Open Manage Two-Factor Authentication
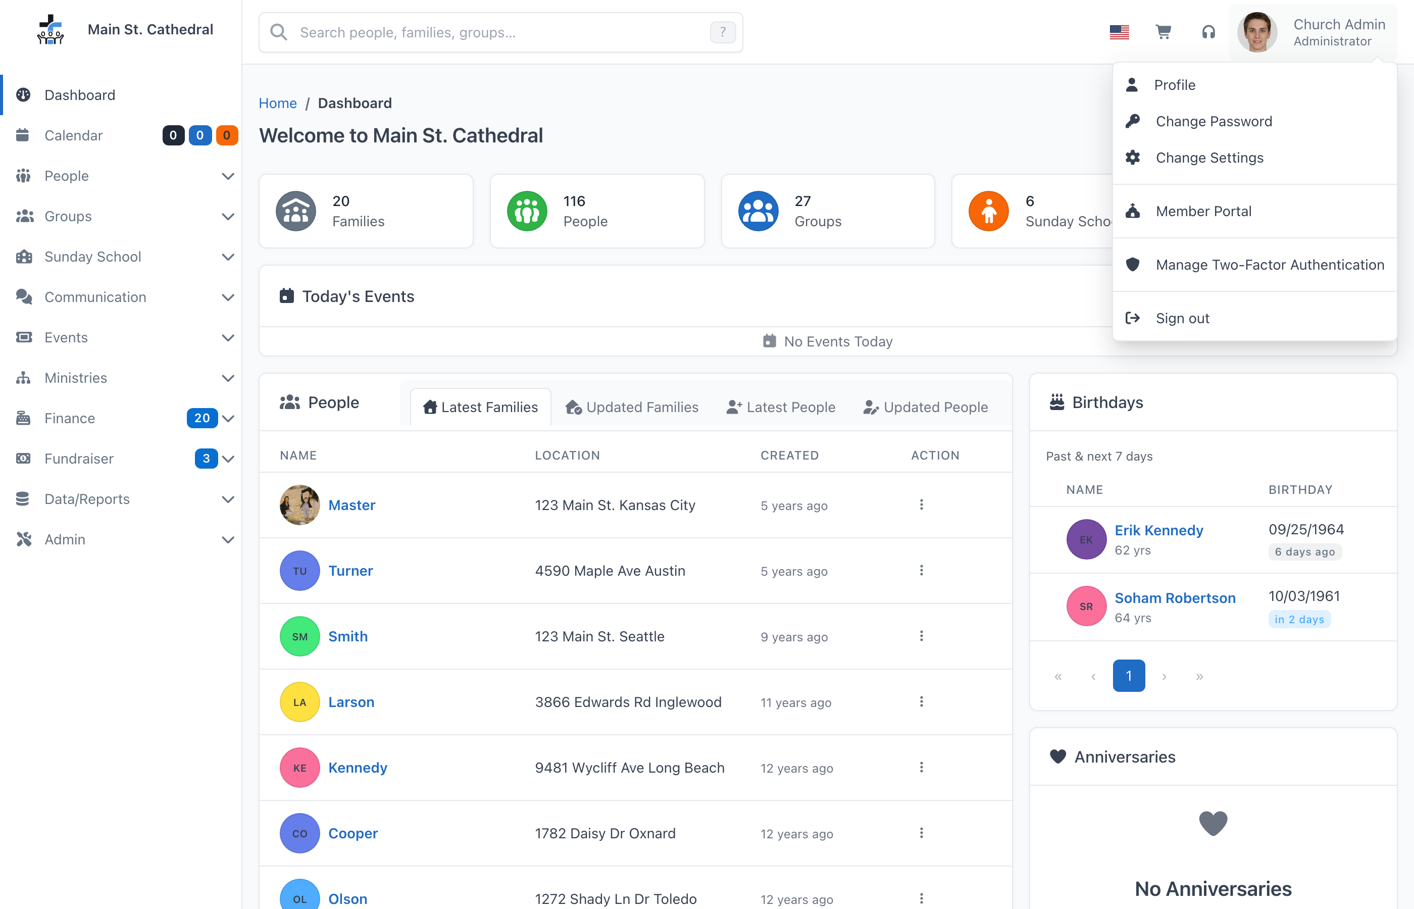 coord(1254,265)
